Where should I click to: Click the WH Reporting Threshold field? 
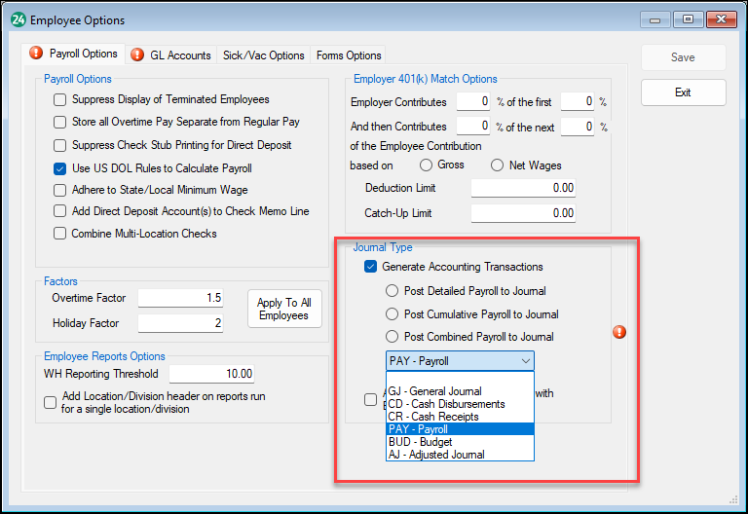[x=212, y=374]
